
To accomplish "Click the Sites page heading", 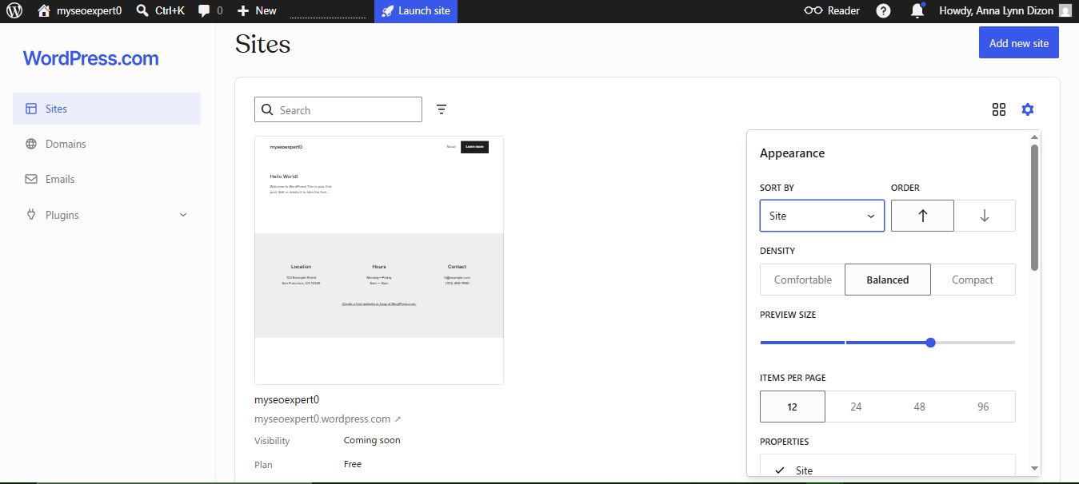I will click(x=262, y=44).
